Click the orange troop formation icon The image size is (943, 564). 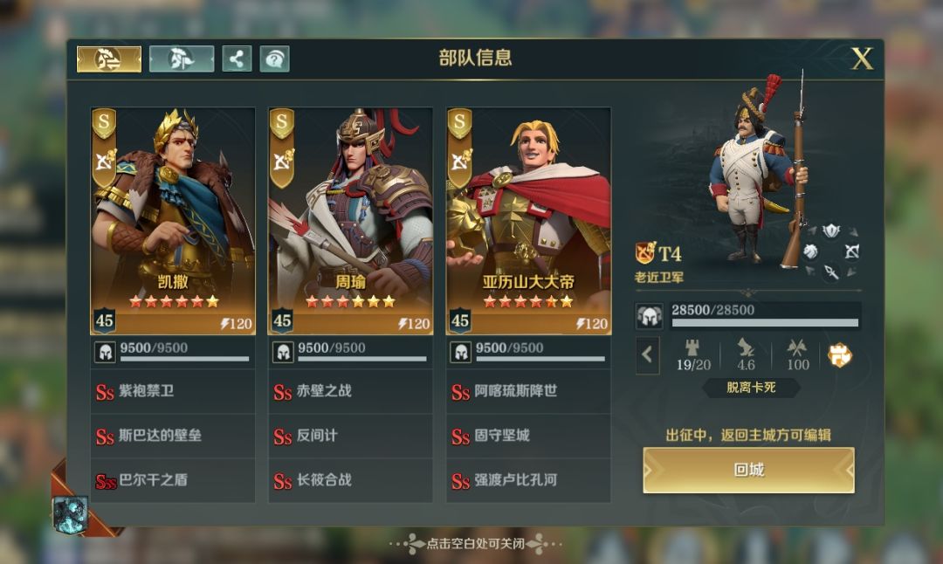click(840, 355)
